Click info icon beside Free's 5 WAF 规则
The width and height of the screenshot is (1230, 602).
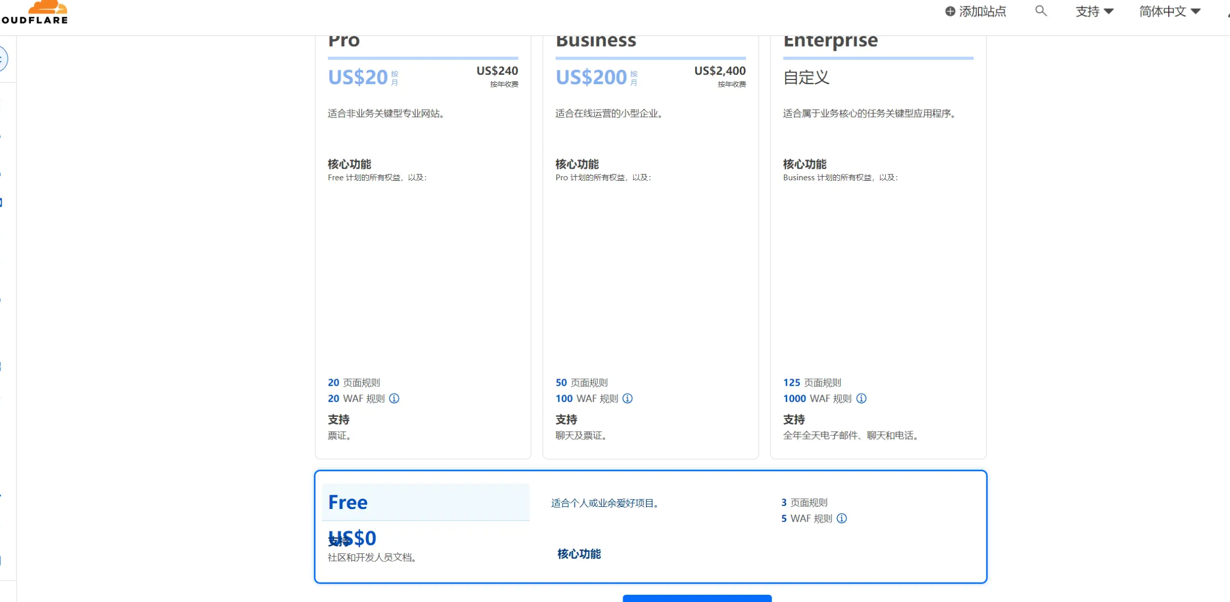click(x=841, y=518)
